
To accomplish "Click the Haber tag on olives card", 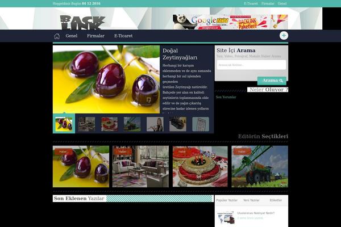I will coord(63,152).
